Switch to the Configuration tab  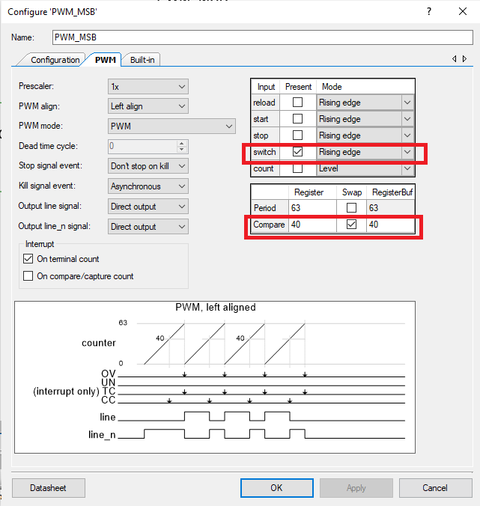point(55,60)
